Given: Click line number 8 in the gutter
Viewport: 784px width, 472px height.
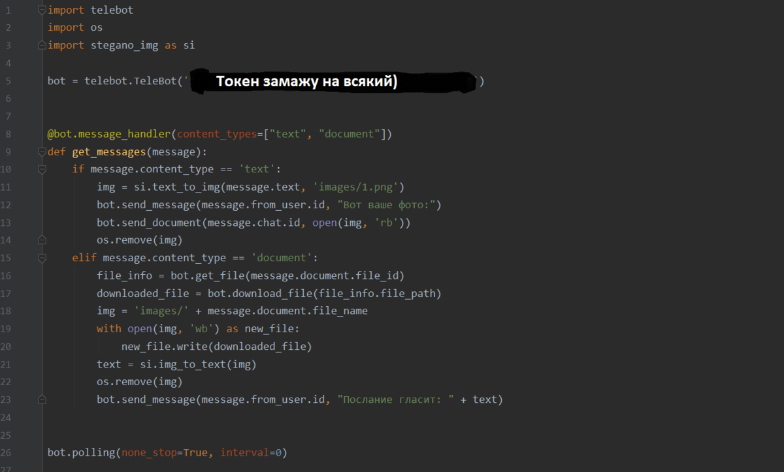Looking at the screenshot, I should [8, 134].
